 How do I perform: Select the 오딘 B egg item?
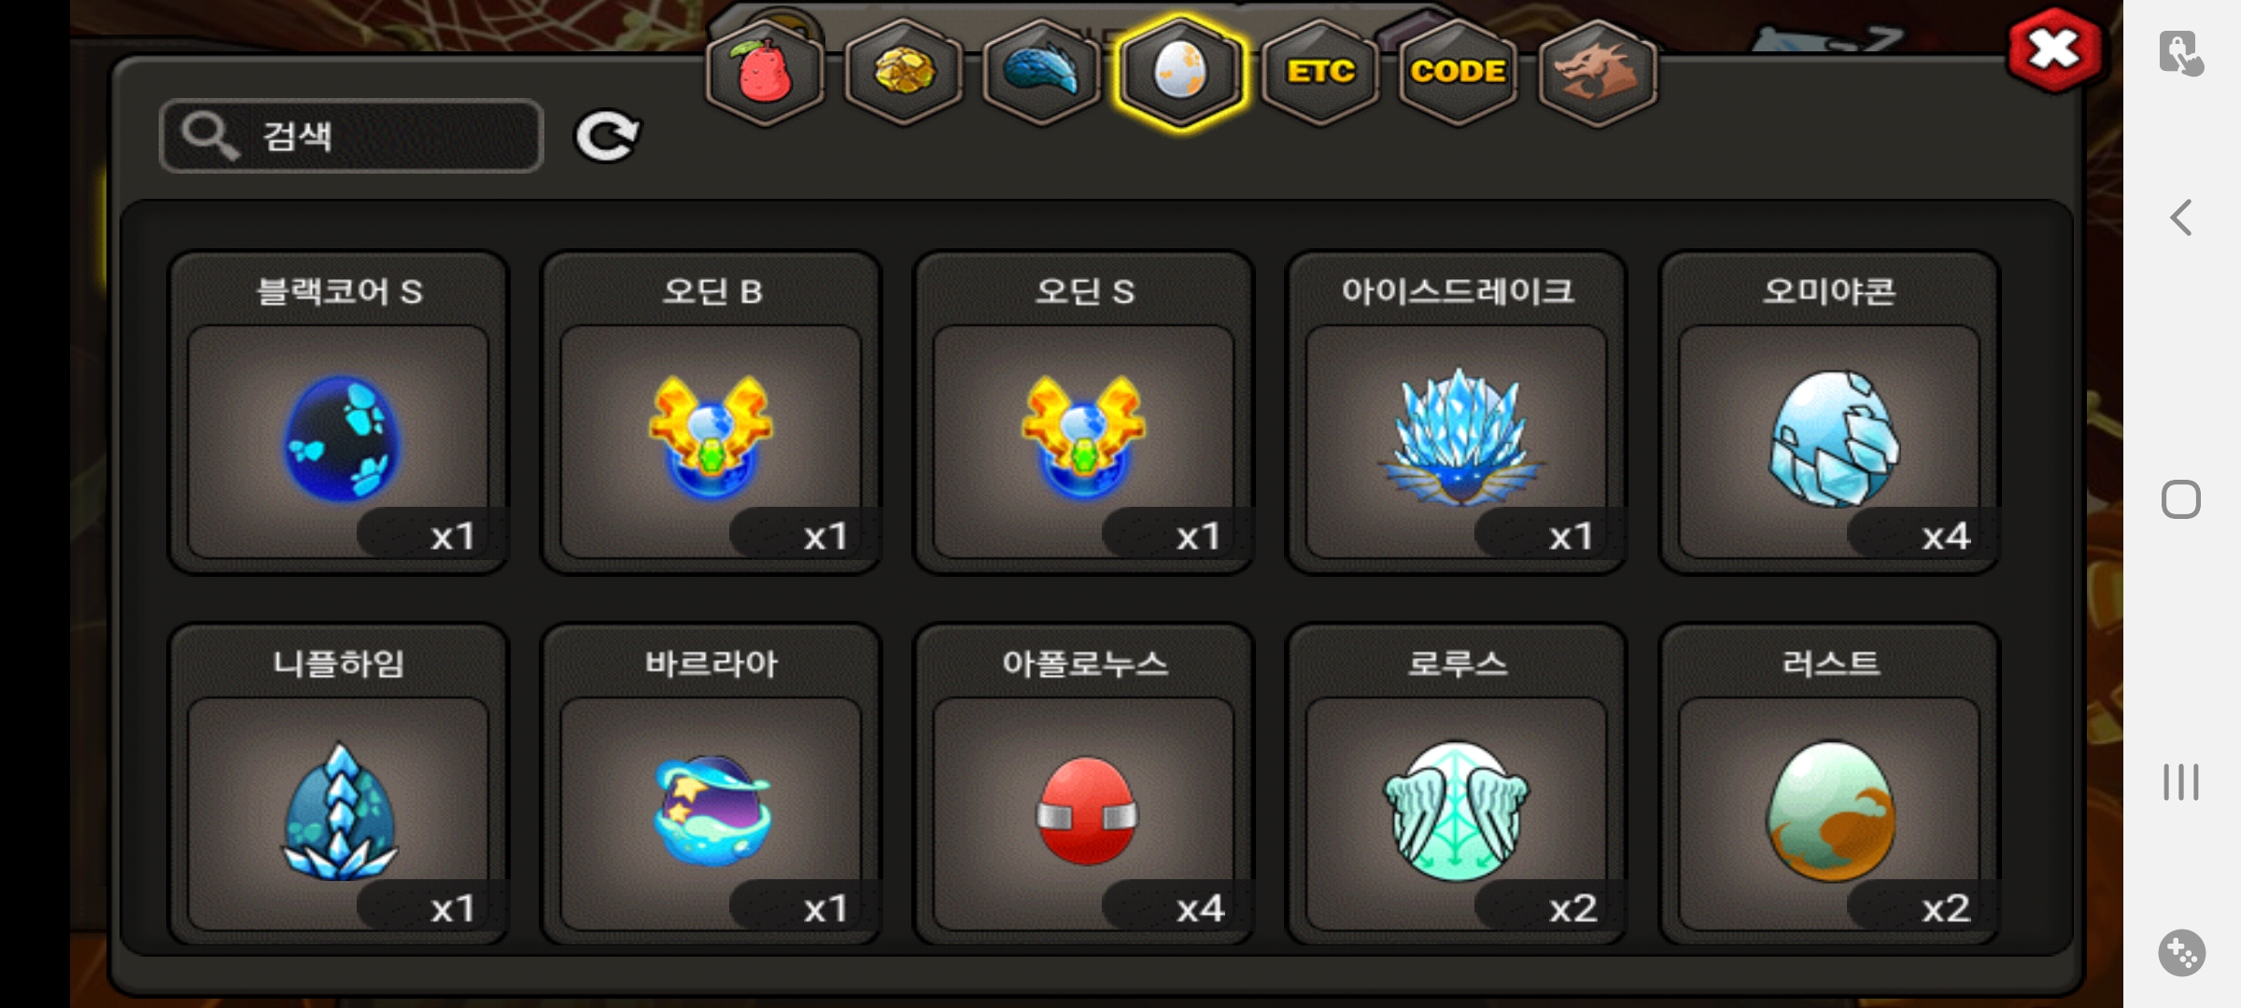pyautogui.click(x=711, y=412)
